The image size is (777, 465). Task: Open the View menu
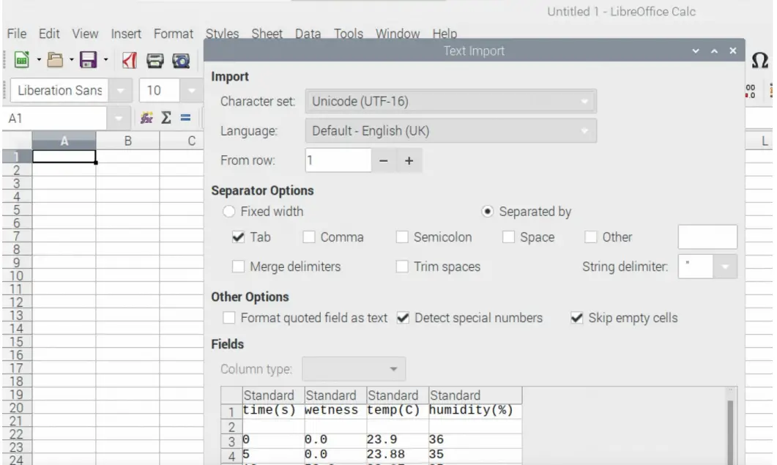(x=85, y=34)
